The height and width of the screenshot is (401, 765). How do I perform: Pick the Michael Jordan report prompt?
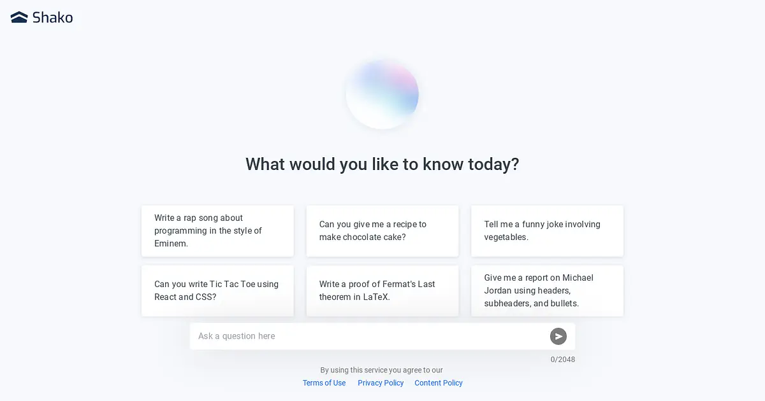pyautogui.click(x=547, y=291)
